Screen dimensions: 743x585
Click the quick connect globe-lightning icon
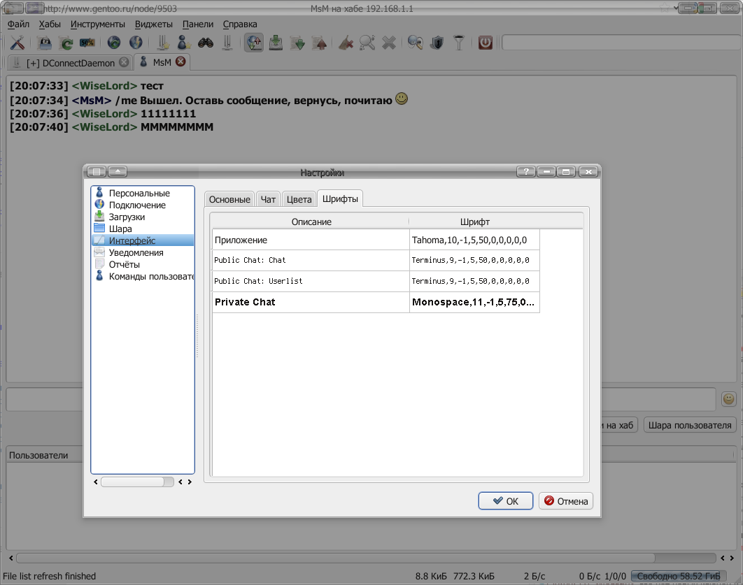136,43
